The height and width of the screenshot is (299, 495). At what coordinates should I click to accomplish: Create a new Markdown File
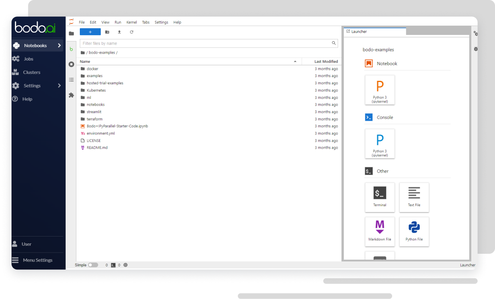coord(380,232)
